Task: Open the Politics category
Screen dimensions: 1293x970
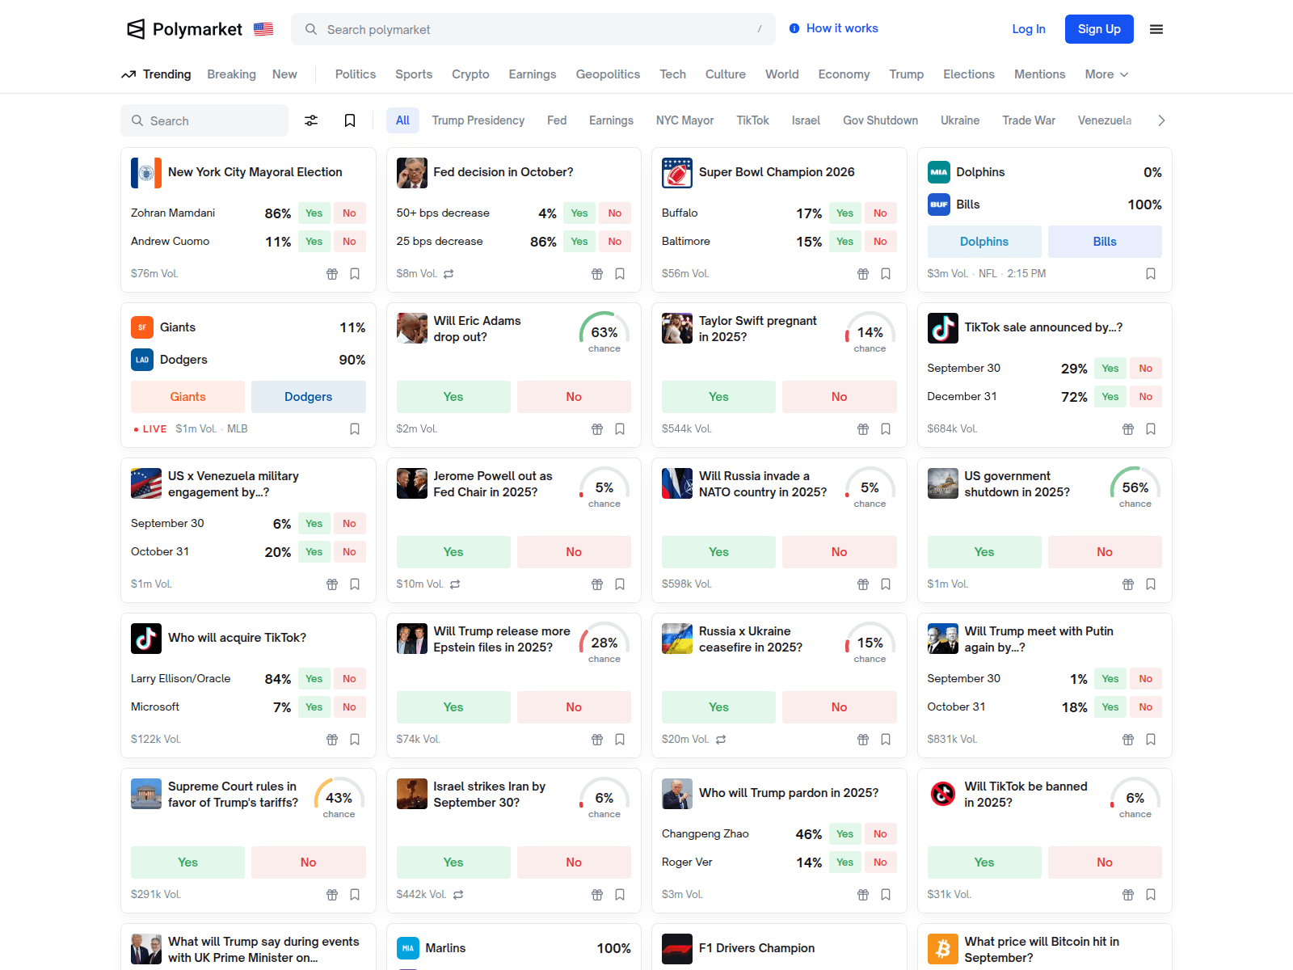Action: (356, 74)
